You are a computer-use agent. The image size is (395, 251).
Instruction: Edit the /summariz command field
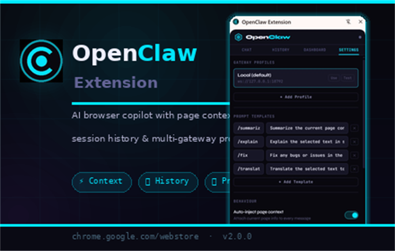pos(249,128)
